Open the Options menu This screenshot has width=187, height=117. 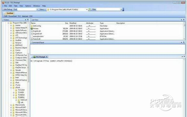coord(28,6)
